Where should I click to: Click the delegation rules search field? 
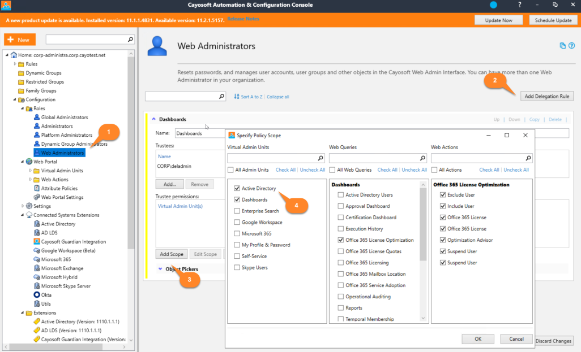[185, 96]
